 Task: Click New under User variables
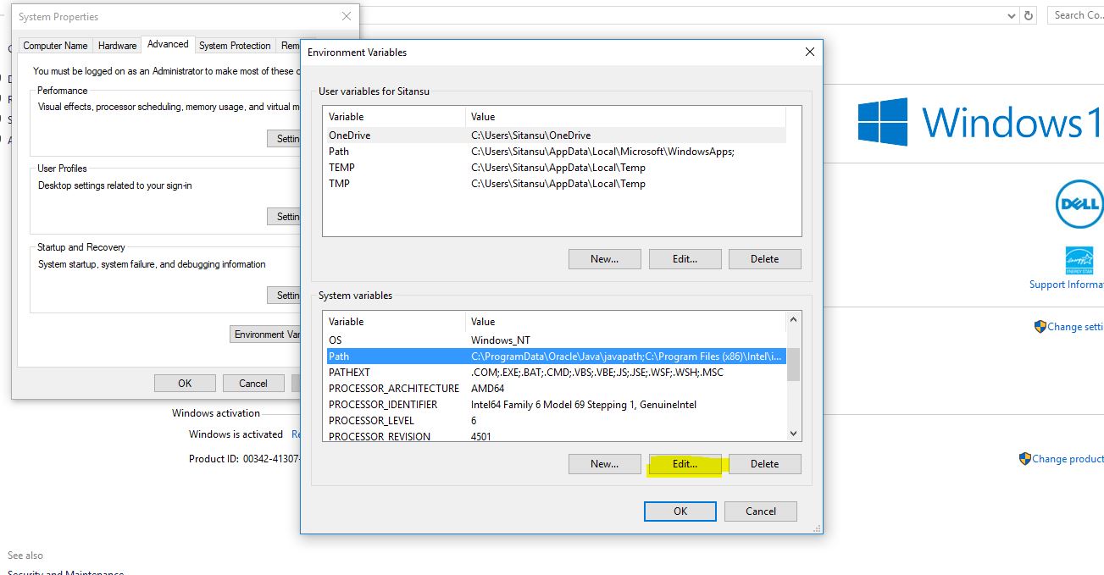(x=604, y=258)
